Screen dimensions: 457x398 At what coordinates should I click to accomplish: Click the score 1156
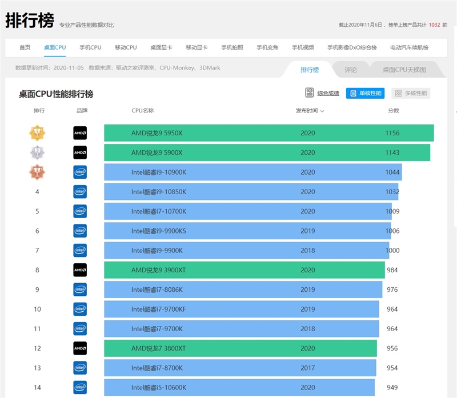pos(392,133)
